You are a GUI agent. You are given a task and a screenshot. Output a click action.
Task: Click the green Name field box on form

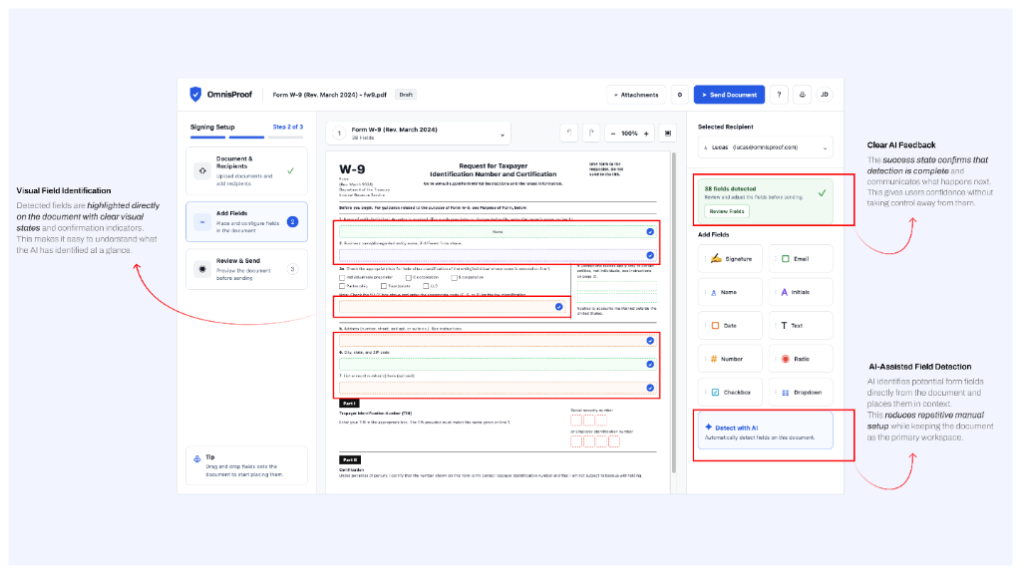point(498,231)
